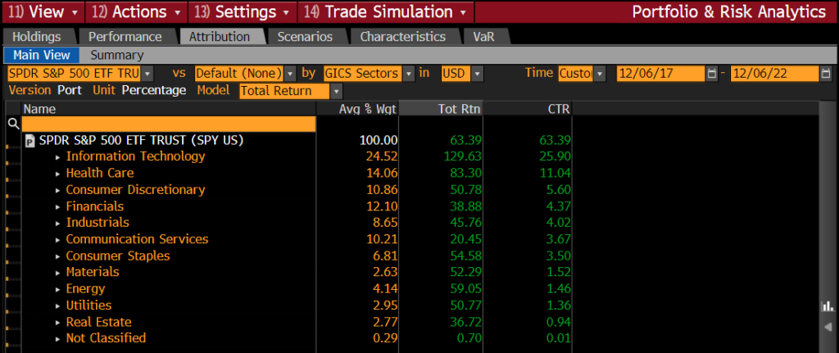Expand the Not Classified row

tap(58, 339)
